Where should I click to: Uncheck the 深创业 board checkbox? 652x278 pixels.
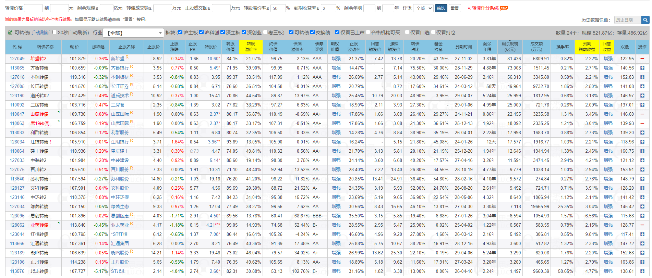tap(244, 32)
